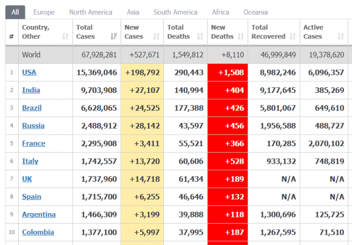The image size is (352, 245).
Task: Select world new cases +527,671
Action: click(x=144, y=55)
